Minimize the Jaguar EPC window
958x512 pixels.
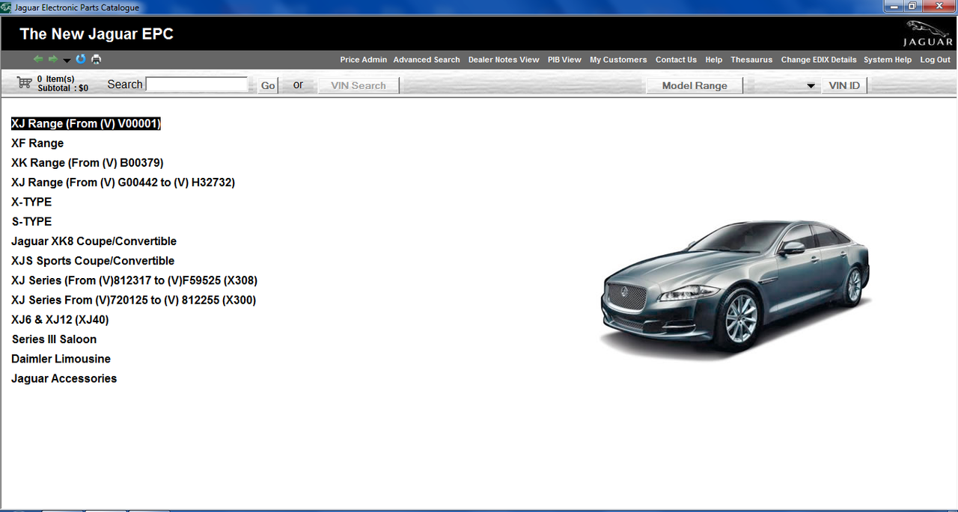tap(894, 7)
